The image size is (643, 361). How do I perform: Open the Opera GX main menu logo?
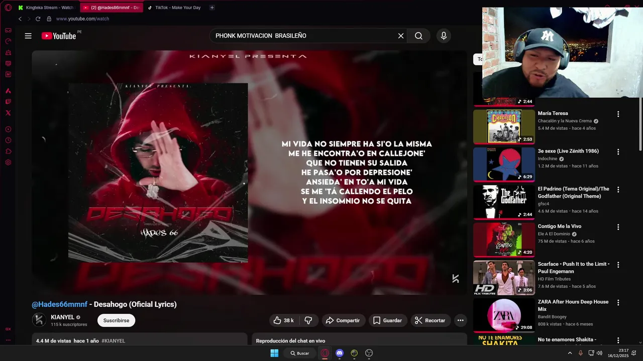point(8,8)
